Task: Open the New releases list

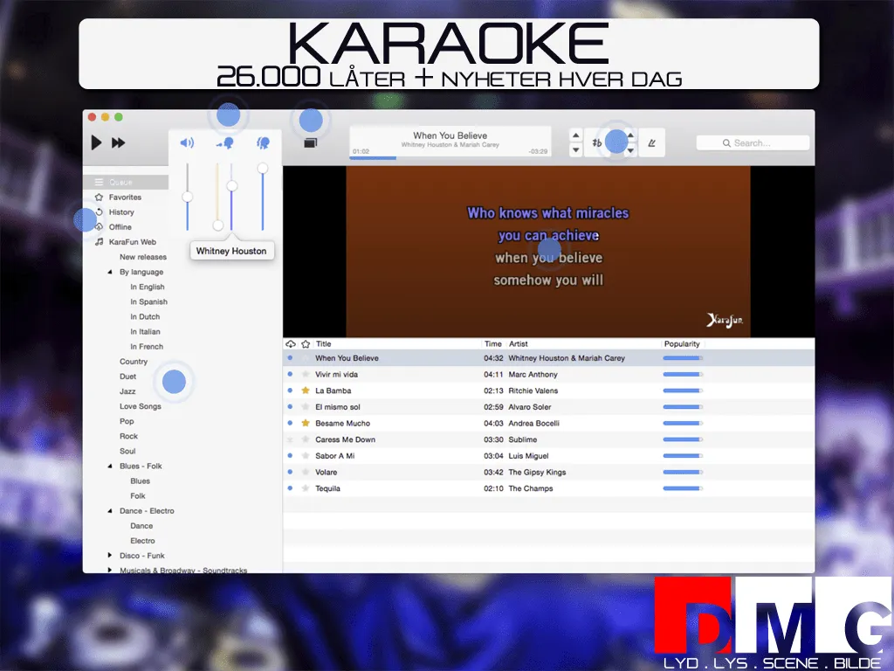Action: pos(142,256)
